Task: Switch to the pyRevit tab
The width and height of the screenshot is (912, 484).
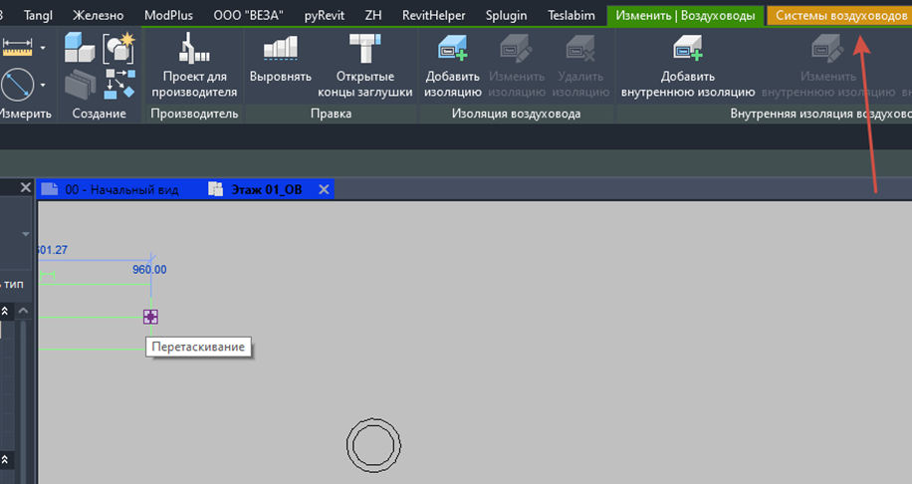Action: point(324,15)
